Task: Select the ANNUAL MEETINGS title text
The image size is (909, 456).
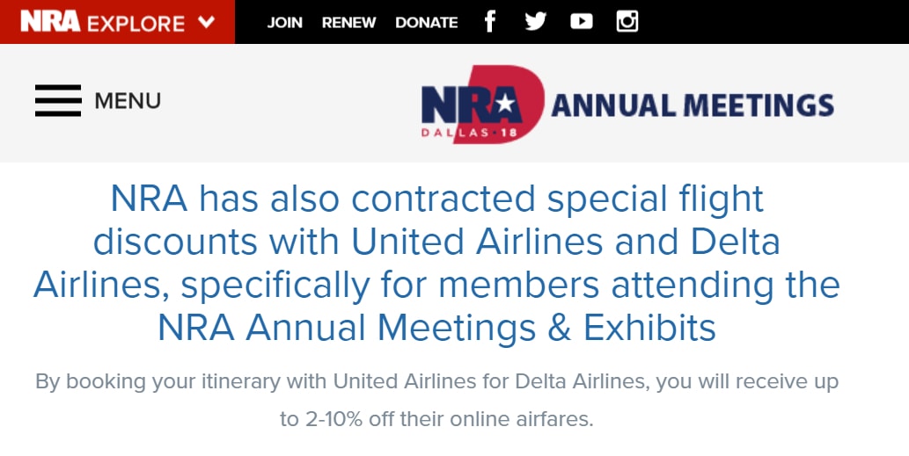Action: click(693, 105)
